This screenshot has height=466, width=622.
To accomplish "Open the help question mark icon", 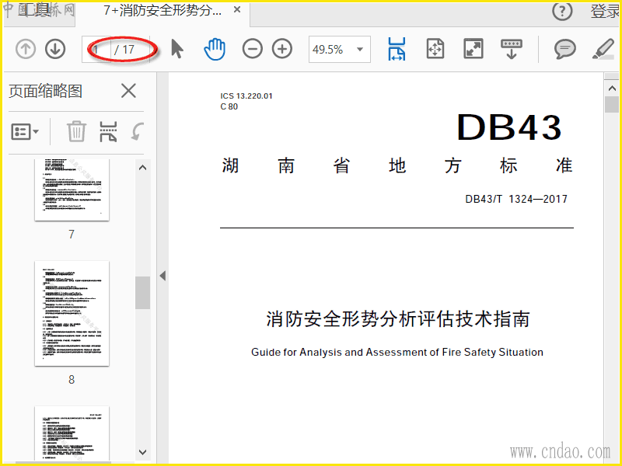I will click(562, 12).
